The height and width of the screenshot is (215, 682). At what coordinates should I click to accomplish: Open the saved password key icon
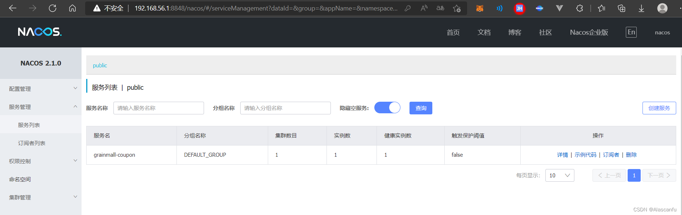click(x=408, y=8)
